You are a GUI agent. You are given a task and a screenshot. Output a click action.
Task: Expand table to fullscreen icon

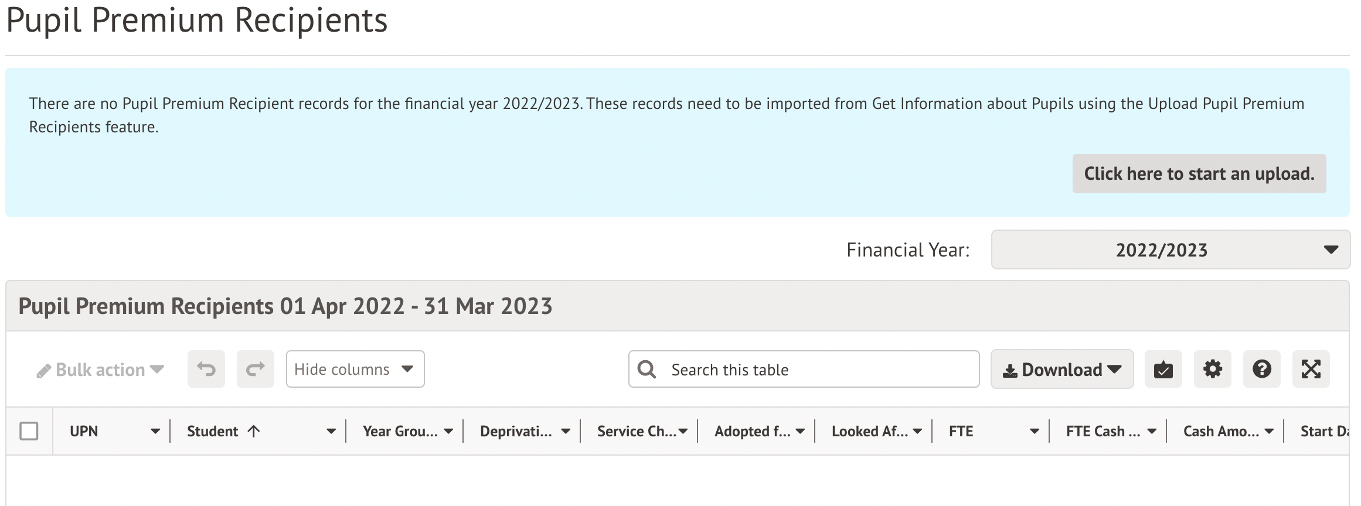tap(1311, 370)
